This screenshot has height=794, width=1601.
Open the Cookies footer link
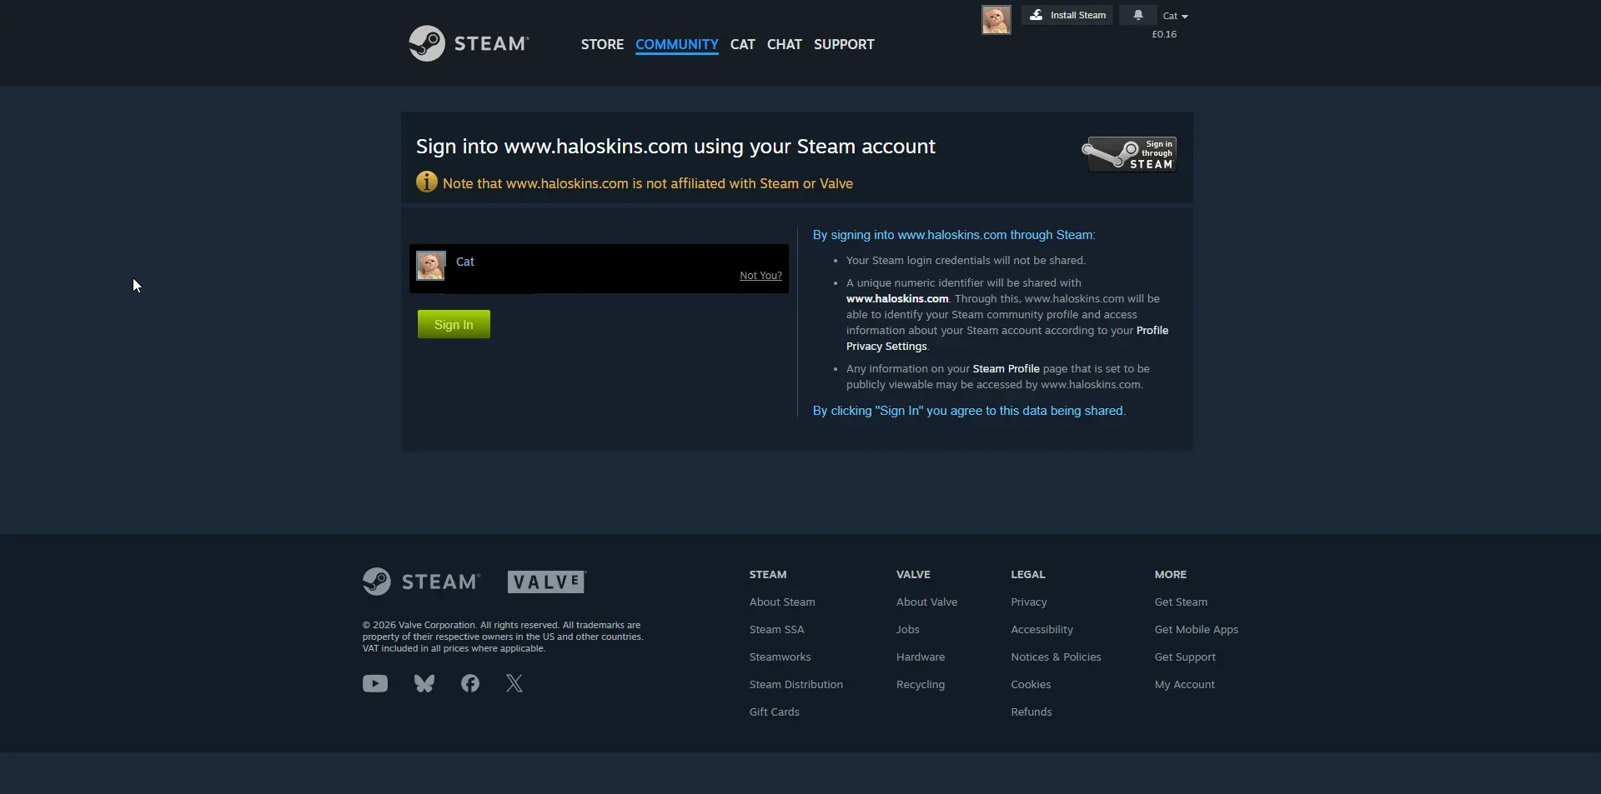click(x=1031, y=684)
